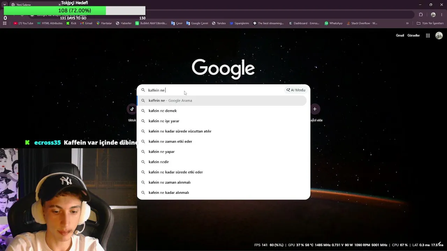Open the Haritalar maps bookmark

point(104,23)
